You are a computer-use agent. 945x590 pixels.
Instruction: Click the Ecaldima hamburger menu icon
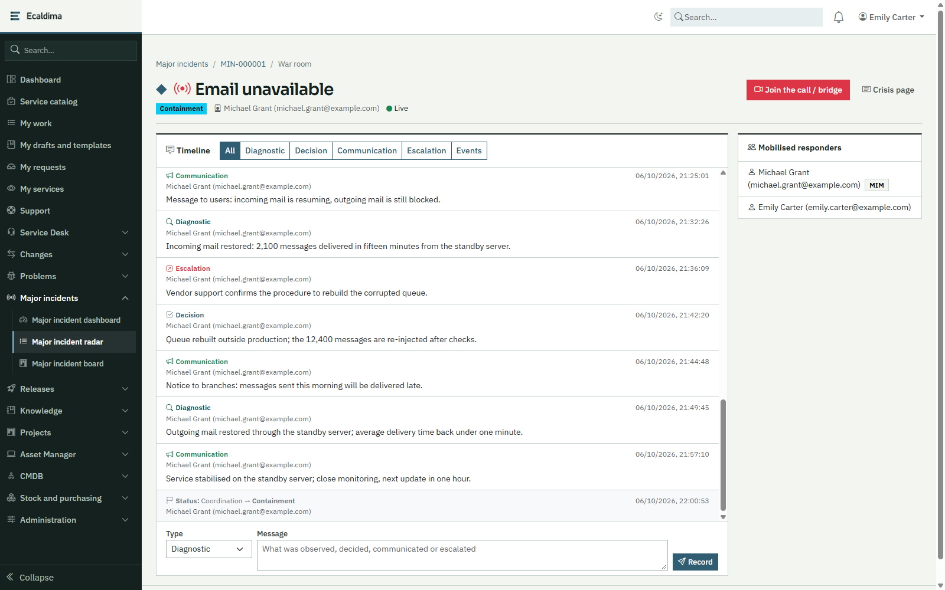point(15,16)
